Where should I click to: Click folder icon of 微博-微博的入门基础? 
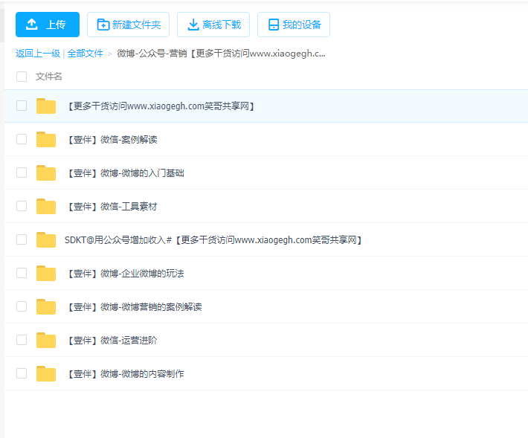click(46, 173)
